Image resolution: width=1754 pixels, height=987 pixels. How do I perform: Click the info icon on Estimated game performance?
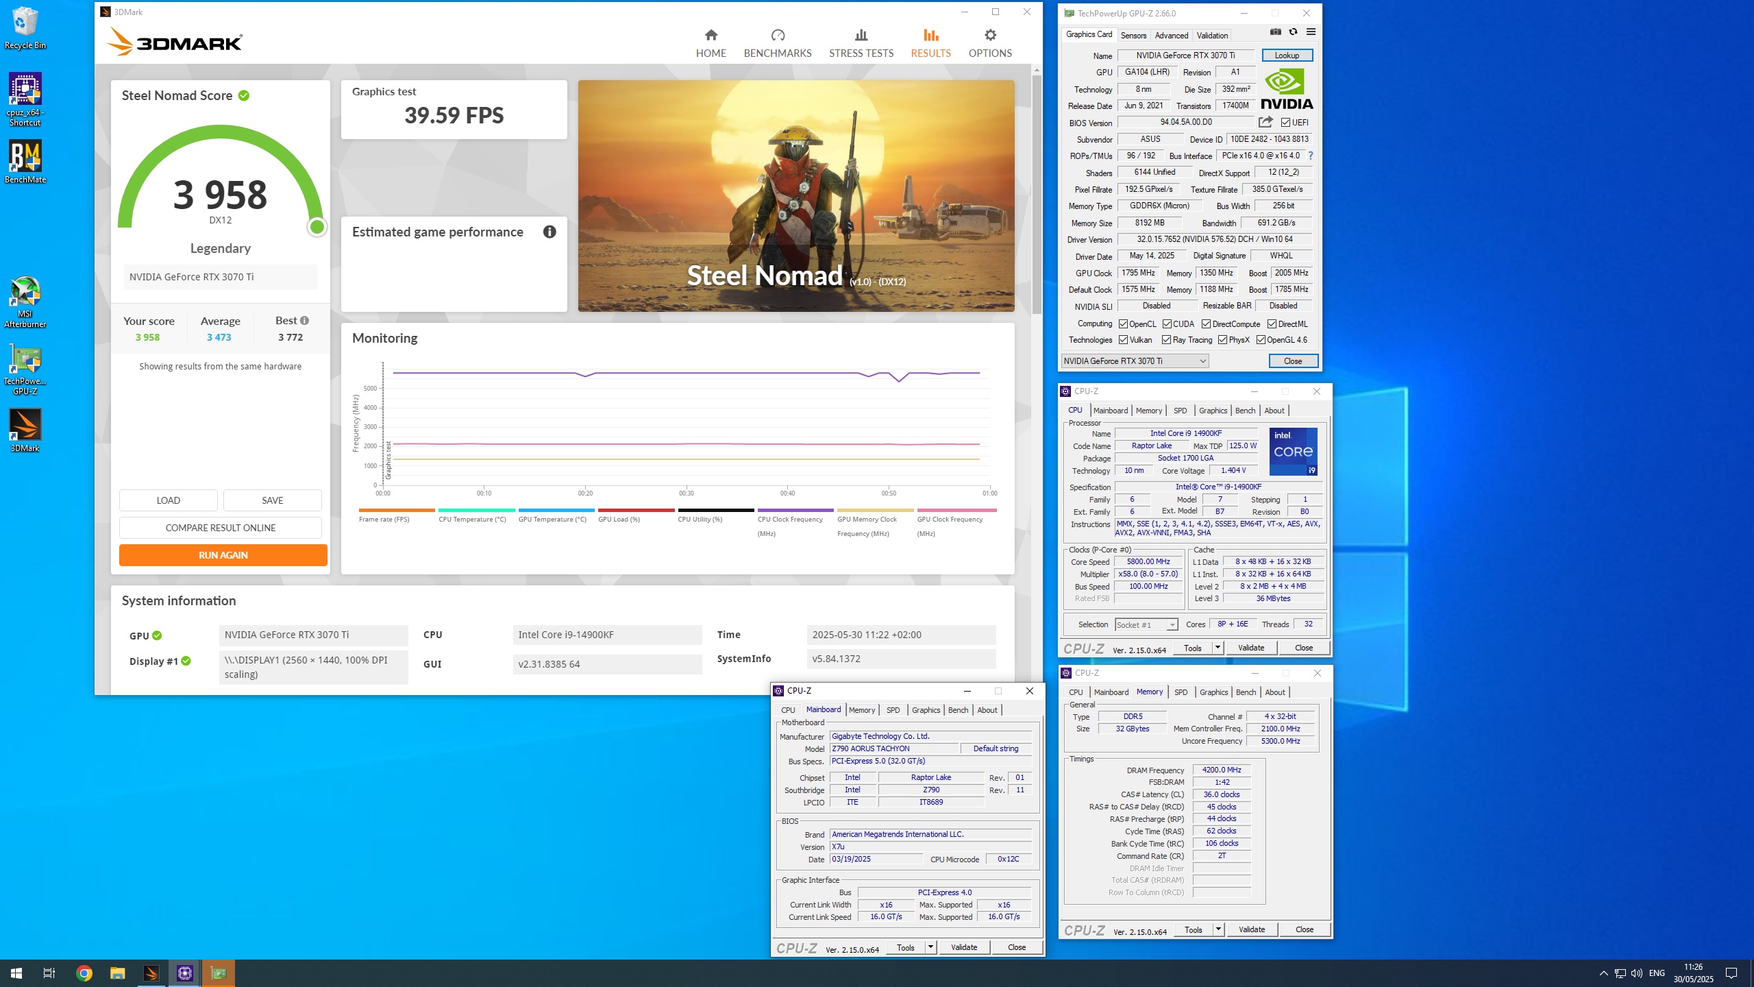549,232
